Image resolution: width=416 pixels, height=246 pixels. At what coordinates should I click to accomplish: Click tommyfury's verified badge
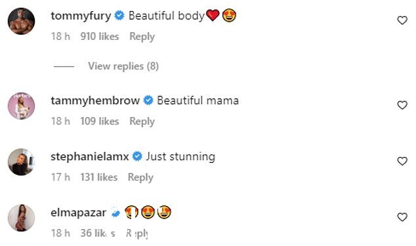[119, 16]
